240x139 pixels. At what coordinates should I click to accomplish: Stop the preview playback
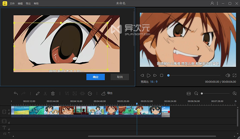(x=162, y=75)
